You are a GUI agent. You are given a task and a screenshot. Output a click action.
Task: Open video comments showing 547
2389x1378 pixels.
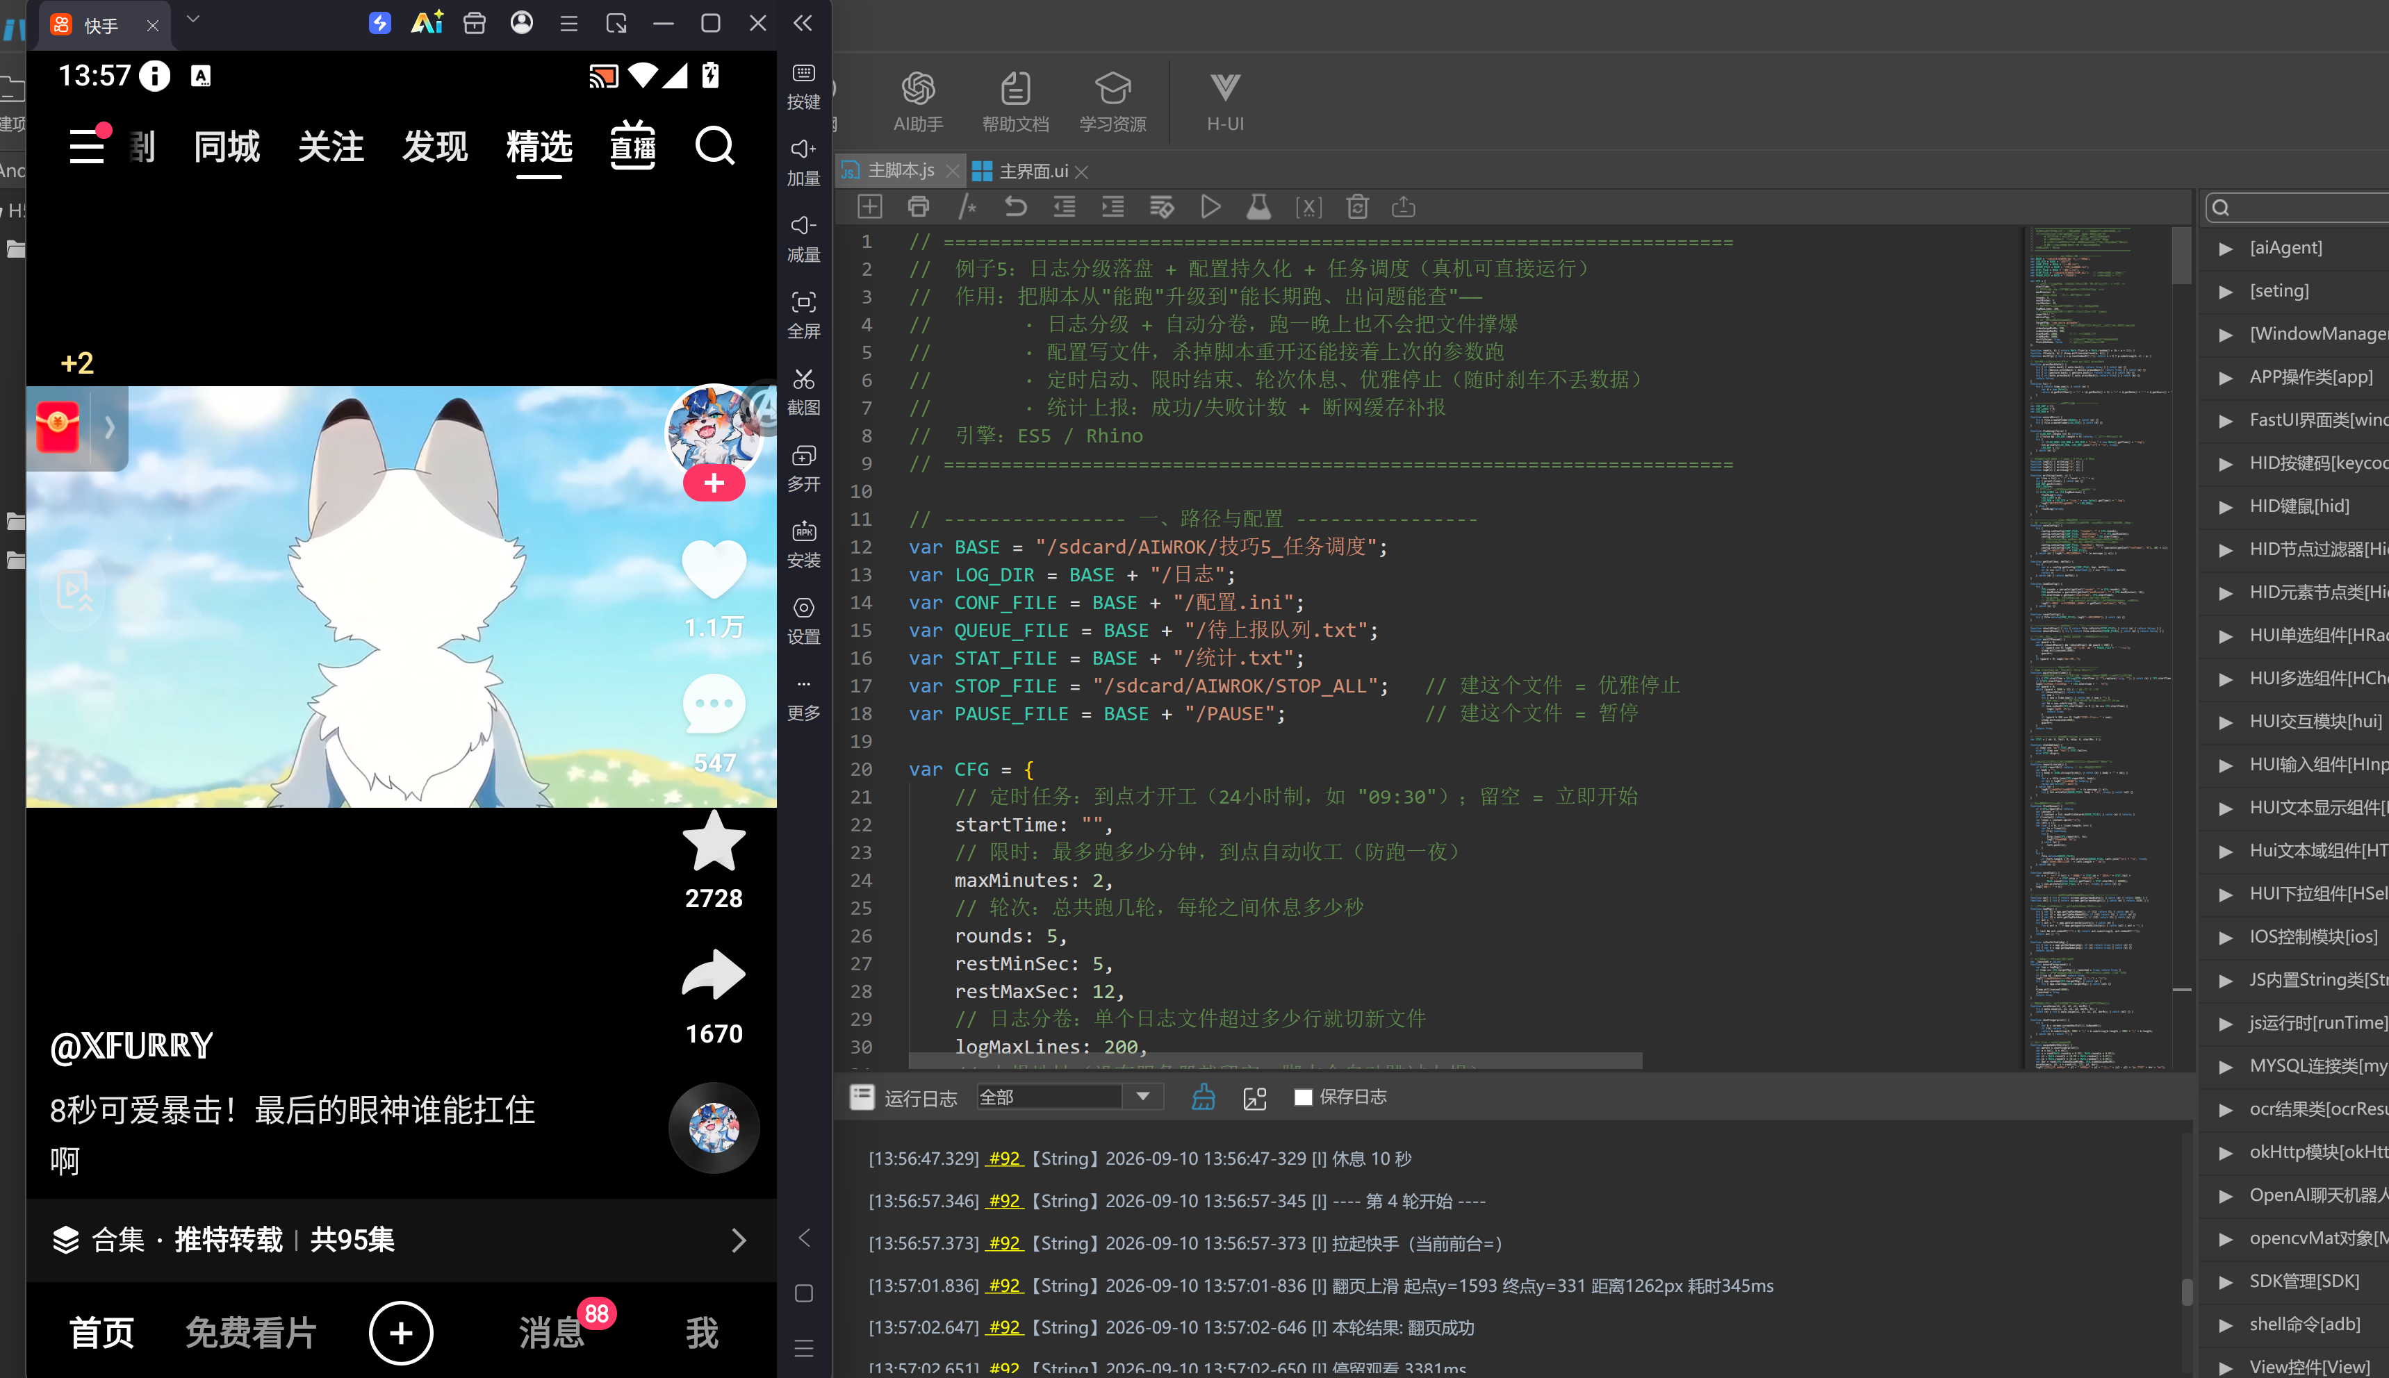714,705
